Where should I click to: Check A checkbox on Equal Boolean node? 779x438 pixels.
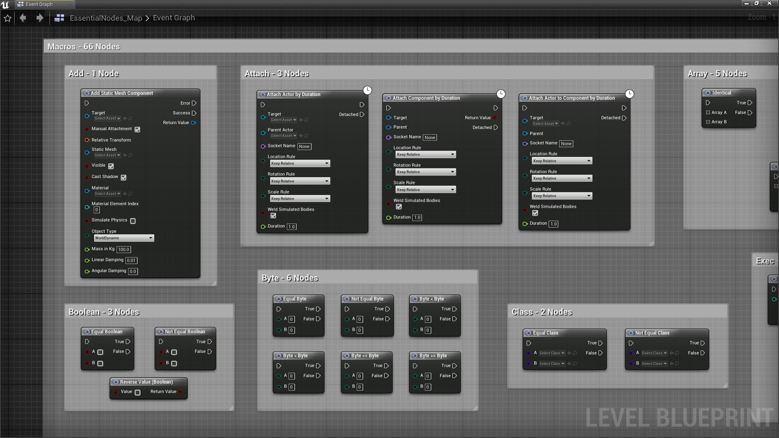tap(100, 352)
